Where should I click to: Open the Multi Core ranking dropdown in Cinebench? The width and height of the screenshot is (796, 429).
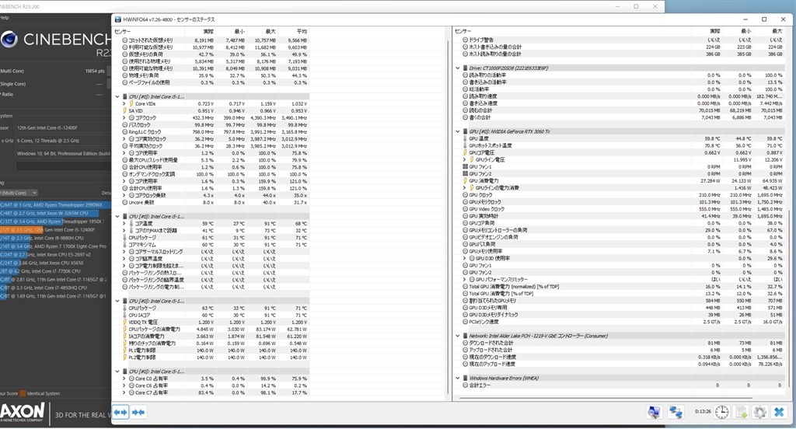pos(19,193)
